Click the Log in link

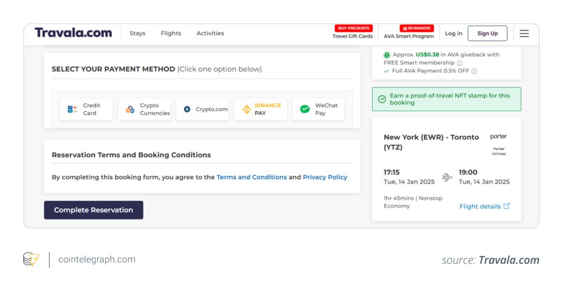(453, 33)
